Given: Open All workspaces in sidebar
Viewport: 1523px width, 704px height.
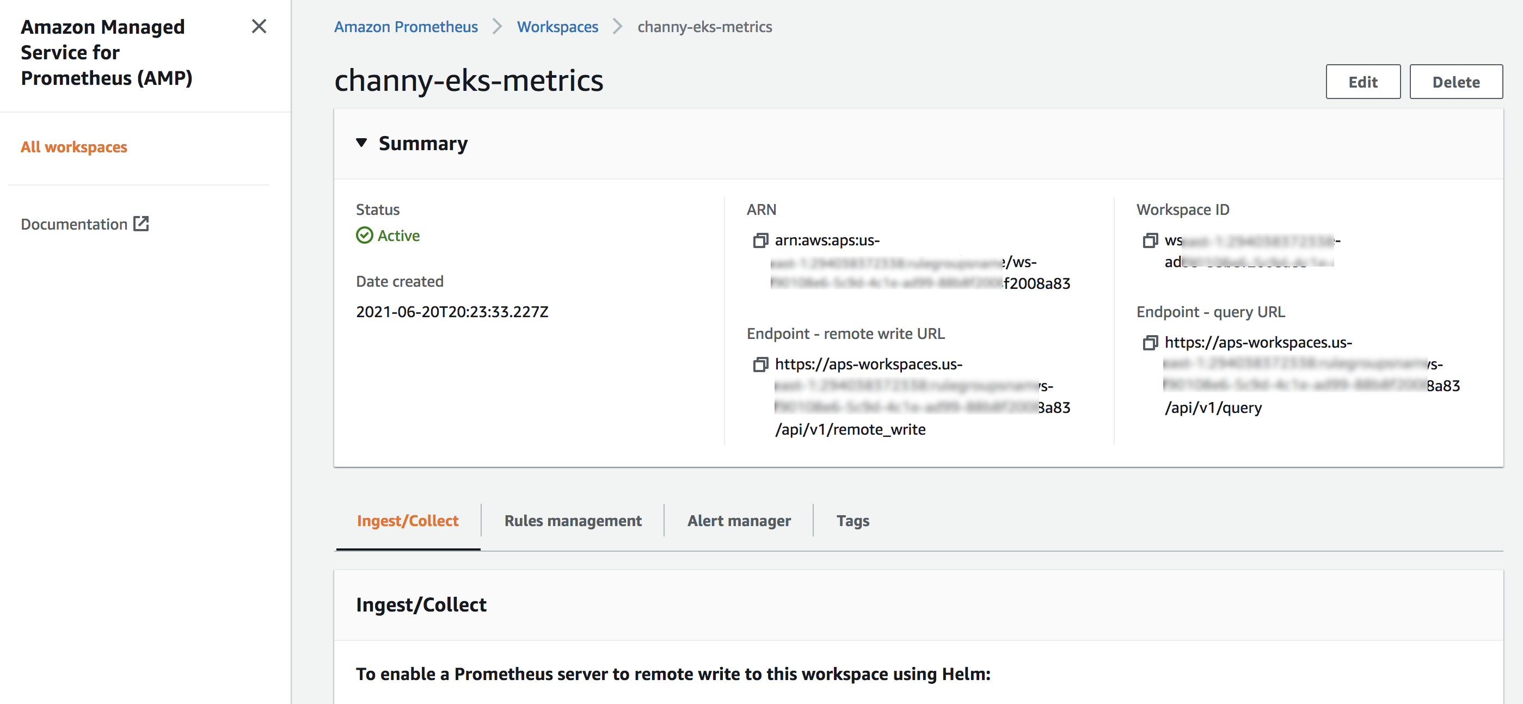Looking at the screenshot, I should (74, 146).
